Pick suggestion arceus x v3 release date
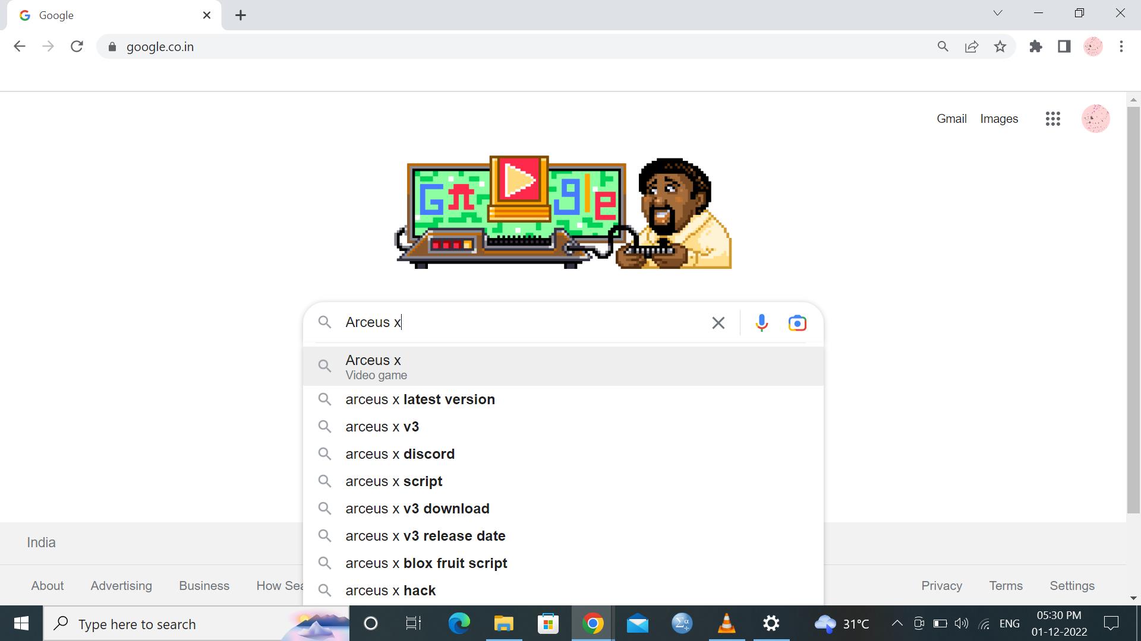 pyautogui.click(x=563, y=536)
